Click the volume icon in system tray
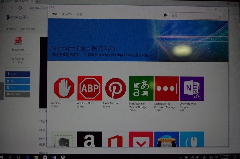 click(197, 157)
